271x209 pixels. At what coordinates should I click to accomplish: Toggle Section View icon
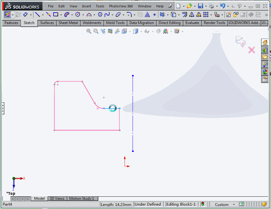pos(110,31)
